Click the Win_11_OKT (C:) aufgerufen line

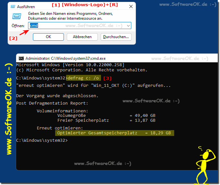(x=93, y=86)
